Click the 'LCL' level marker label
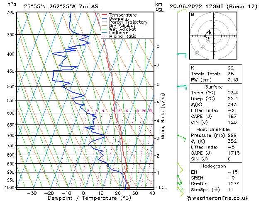This screenshot has width=261, height=201. tap(163, 188)
